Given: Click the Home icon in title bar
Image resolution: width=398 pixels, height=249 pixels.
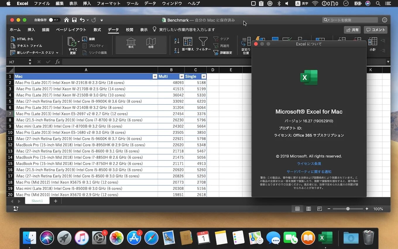Looking at the screenshot, I should coord(67,20).
